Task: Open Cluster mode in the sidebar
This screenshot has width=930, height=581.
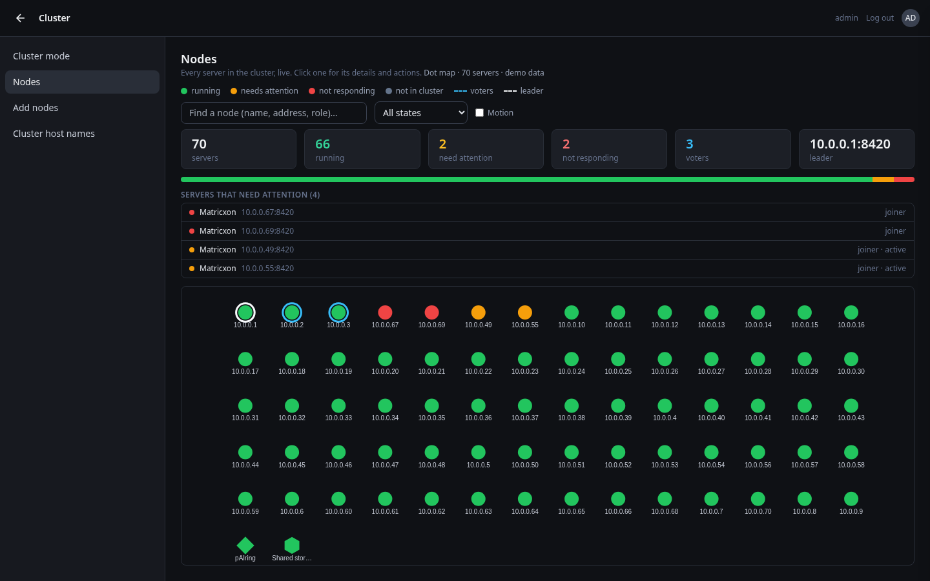Action: coord(82,56)
